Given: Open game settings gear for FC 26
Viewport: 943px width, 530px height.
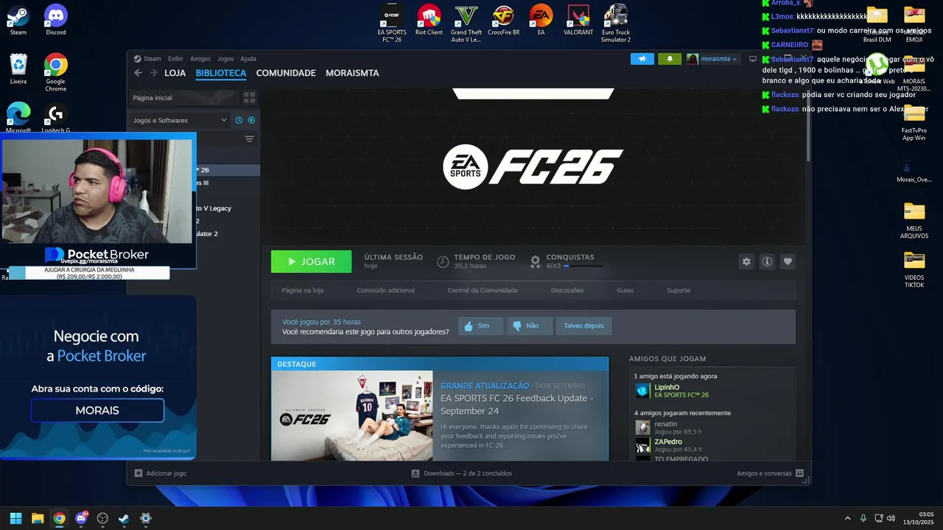Looking at the screenshot, I should 746,261.
